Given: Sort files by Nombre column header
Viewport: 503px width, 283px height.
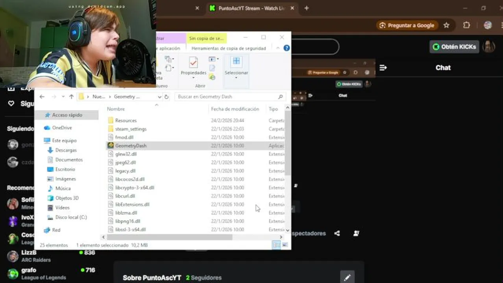Looking at the screenshot, I should pos(116,109).
